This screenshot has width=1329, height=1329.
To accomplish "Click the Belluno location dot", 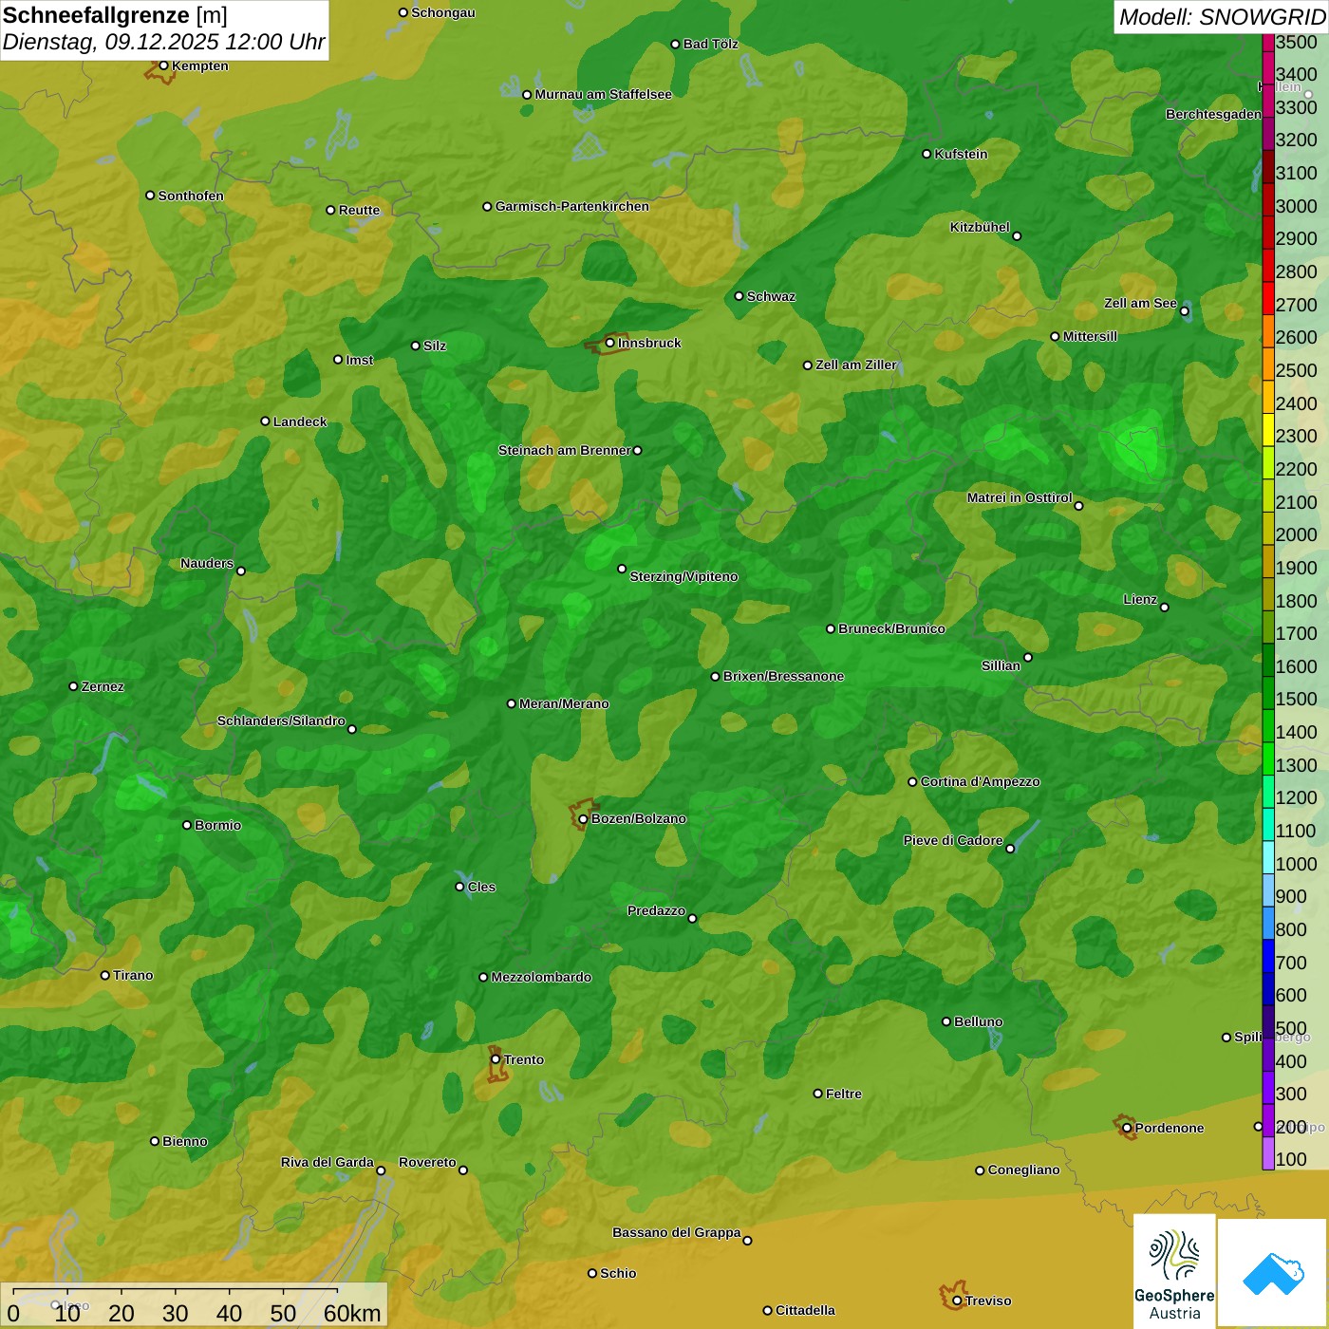I will 945,1021.
